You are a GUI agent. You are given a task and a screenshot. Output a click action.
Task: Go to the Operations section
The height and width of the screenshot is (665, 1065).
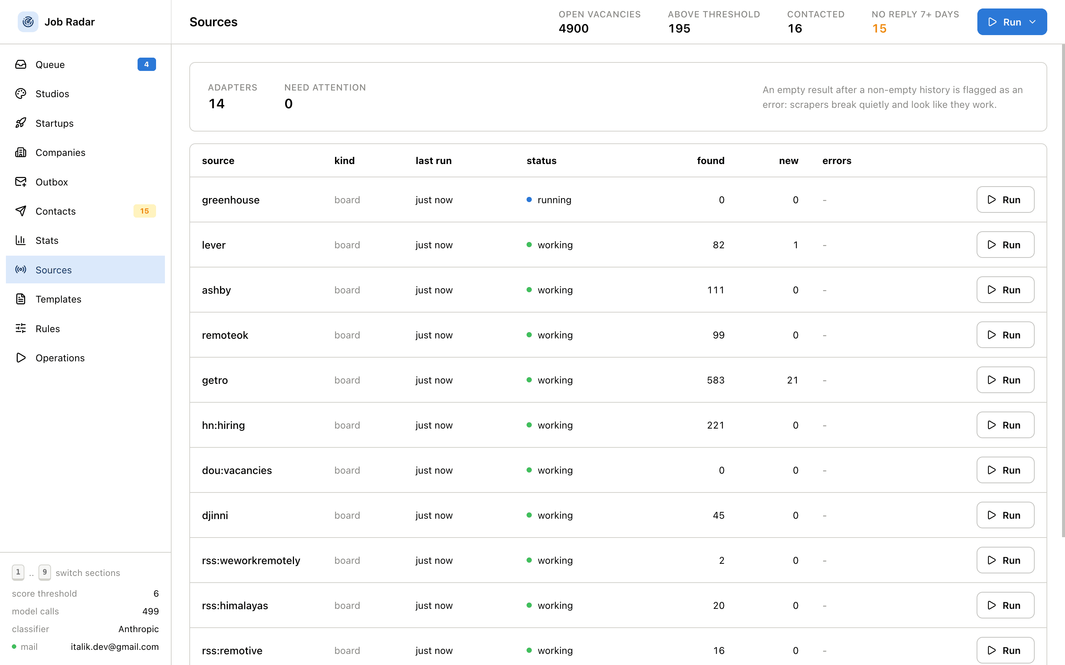point(85,358)
